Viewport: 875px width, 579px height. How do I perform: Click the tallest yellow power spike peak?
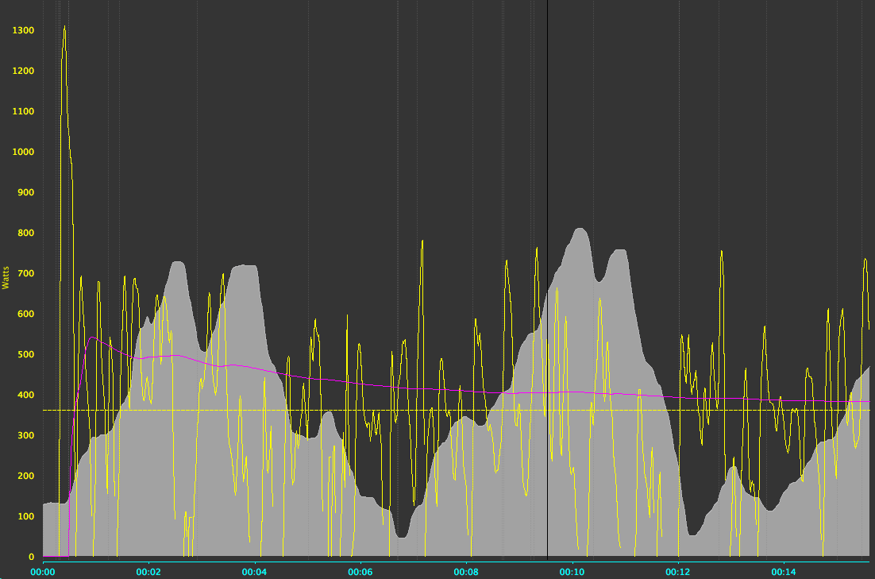pyautogui.click(x=64, y=27)
